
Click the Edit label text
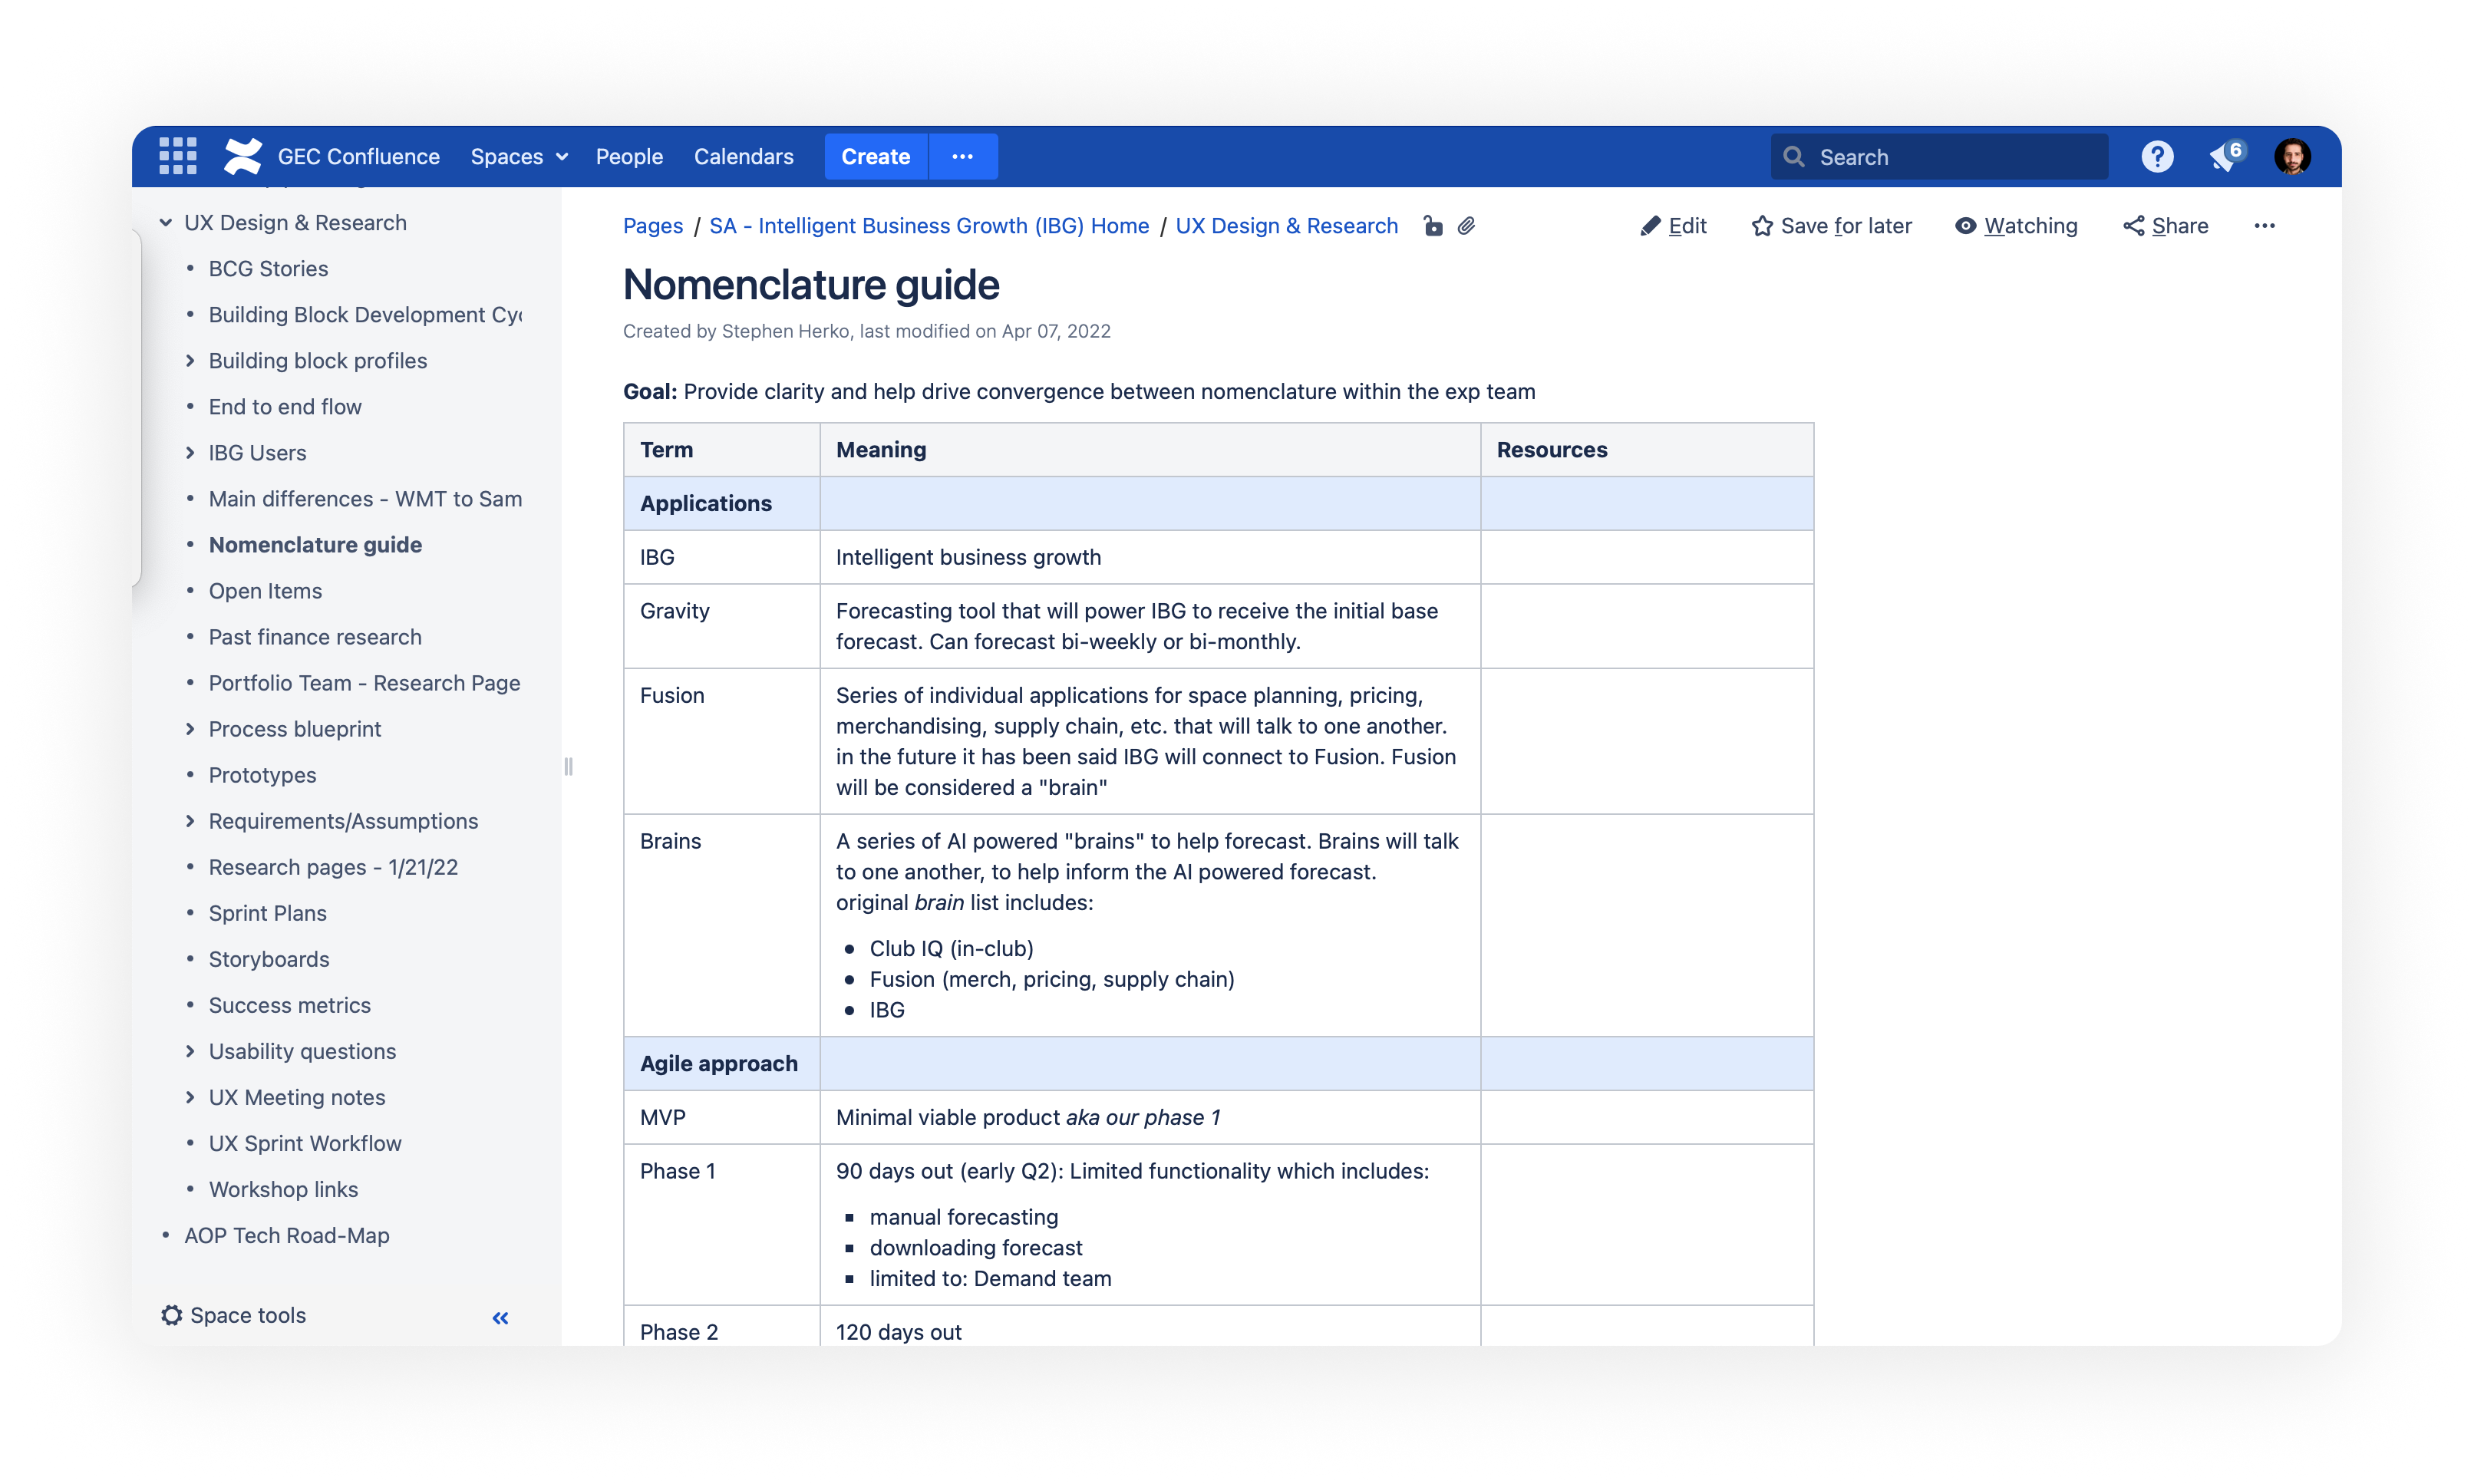[x=1687, y=226]
